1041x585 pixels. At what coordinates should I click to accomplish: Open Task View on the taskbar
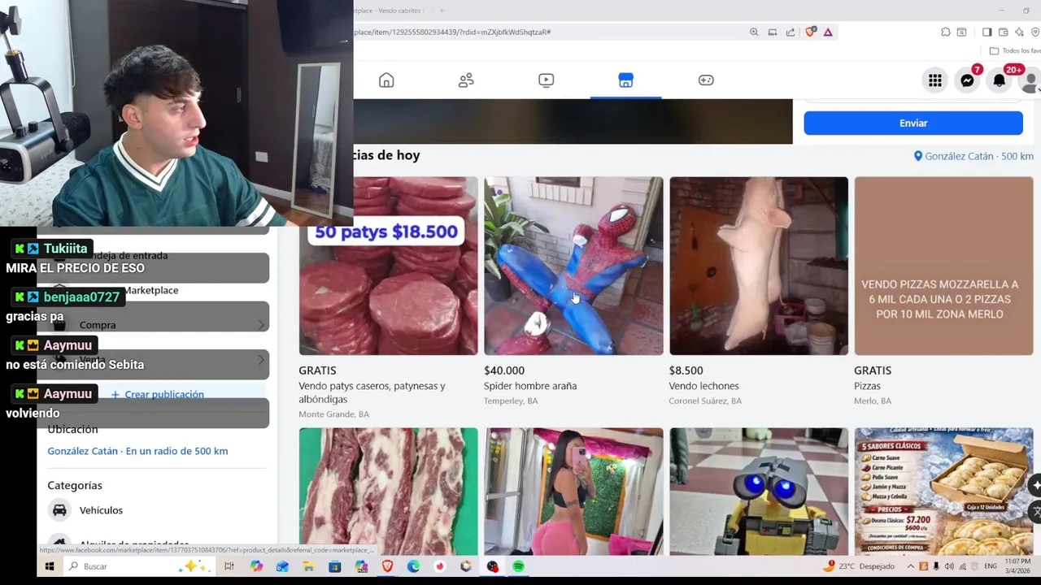click(x=229, y=566)
